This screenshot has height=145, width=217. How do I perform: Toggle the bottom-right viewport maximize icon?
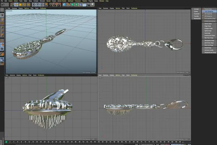coord(190,75)
